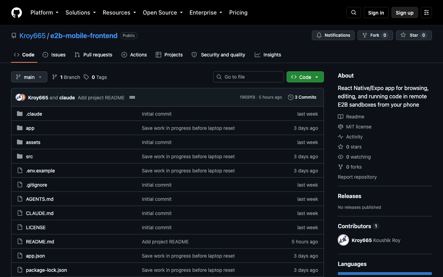
Task: Click the CLAUDE.md file icon
Action: (20, 213)
